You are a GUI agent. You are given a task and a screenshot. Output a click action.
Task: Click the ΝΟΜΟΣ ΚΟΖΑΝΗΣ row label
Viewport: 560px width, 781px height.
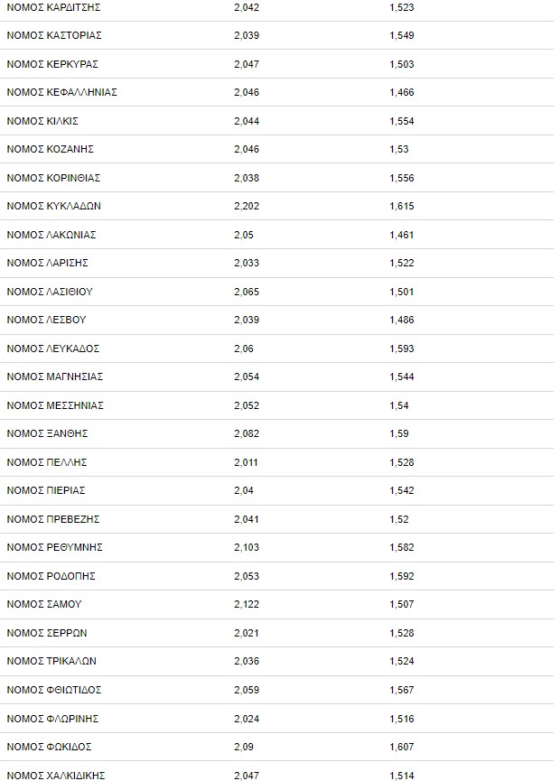click(x=50, y=149)
